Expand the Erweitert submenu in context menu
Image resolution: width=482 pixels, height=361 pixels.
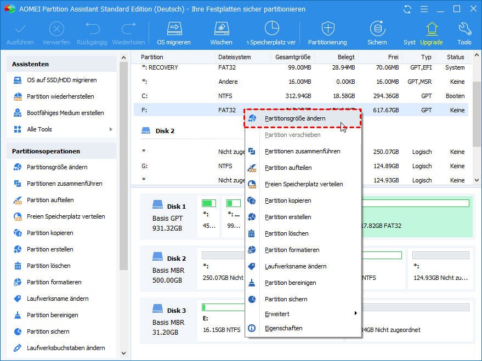(303, 314)
